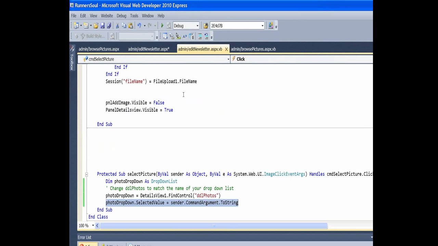The image size is (438, 246).
Task: Click the extension manager icon right of the 2E4d7B box
Action: pyautogui.click(x=271, y=26)
